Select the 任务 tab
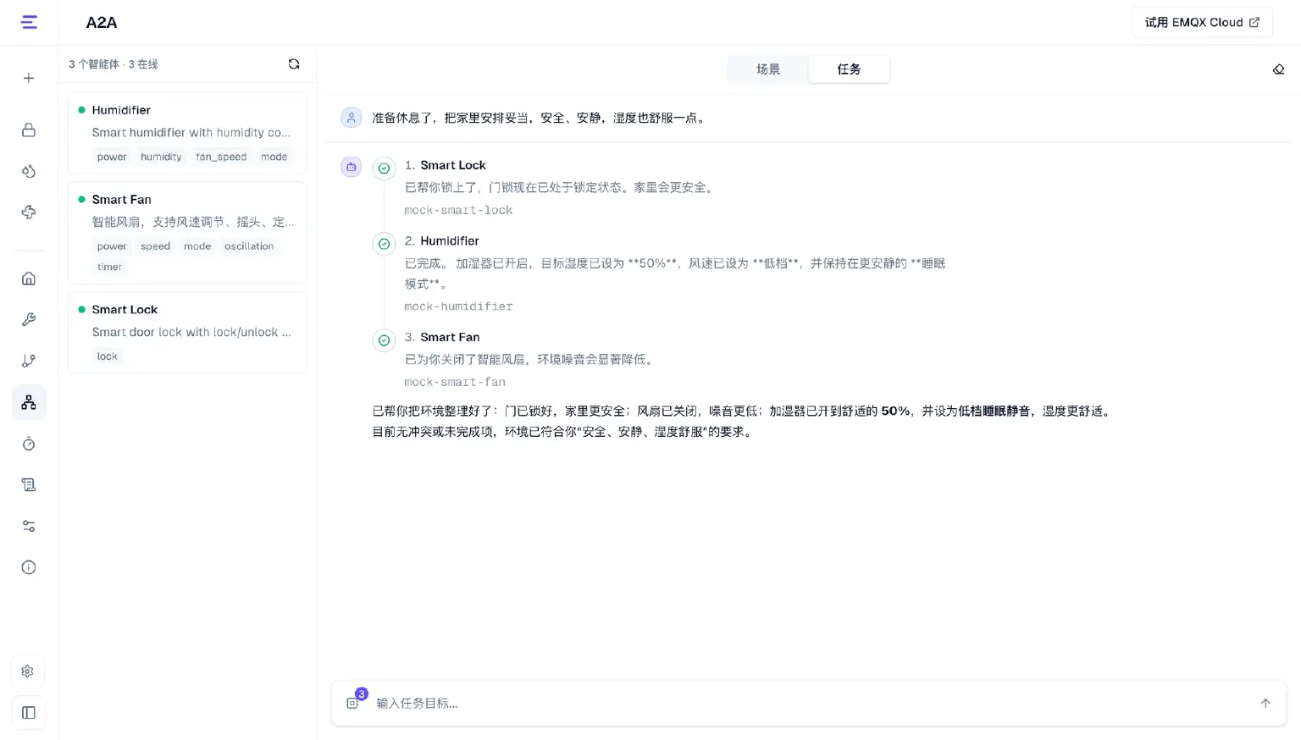 tap(849, 69)
